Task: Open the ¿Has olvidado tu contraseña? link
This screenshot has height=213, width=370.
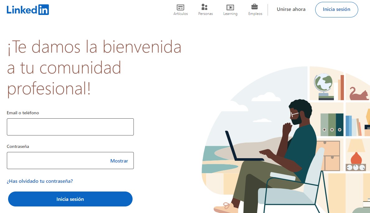Action: coord(40,181)
